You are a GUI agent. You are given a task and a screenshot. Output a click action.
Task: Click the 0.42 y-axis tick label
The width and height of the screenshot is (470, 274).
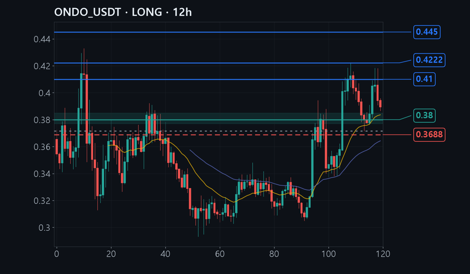click(42, 66)
